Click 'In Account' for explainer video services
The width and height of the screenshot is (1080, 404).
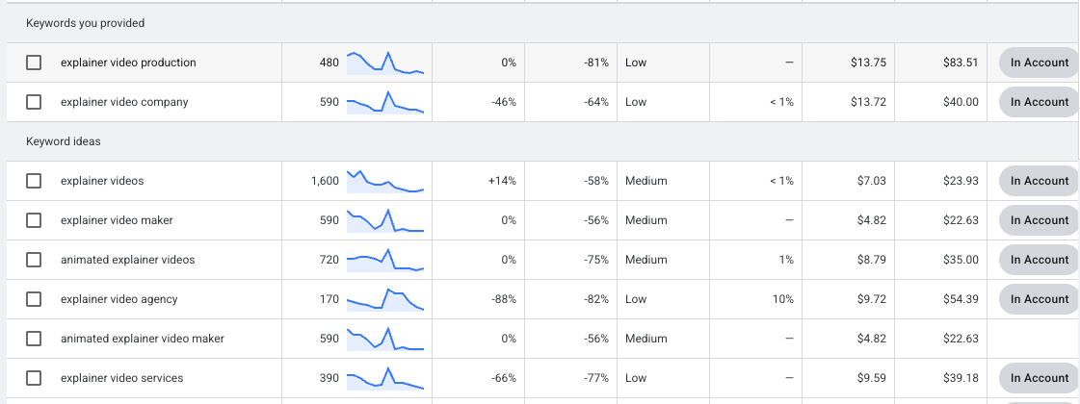1039,378
